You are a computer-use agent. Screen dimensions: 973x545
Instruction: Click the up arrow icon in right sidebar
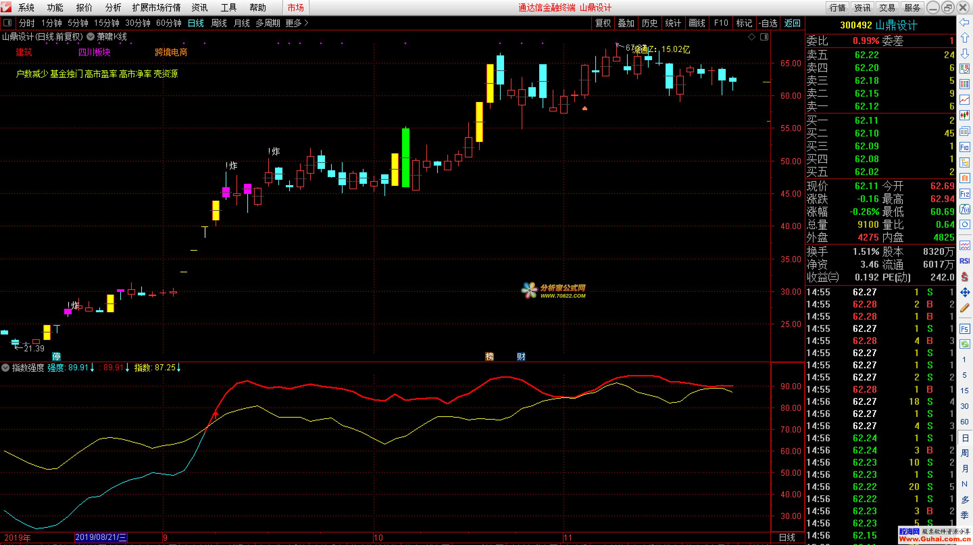[x=965, y=38]
